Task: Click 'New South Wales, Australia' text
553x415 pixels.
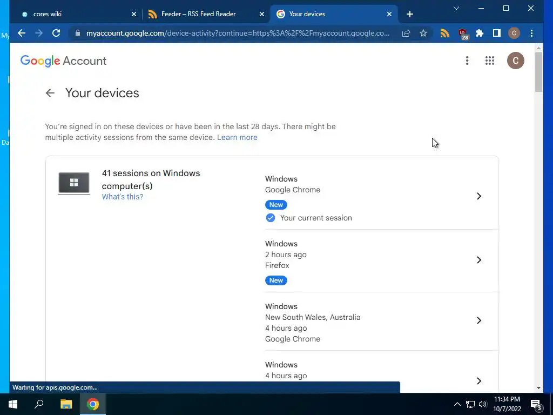Action: tap(313, 317)
